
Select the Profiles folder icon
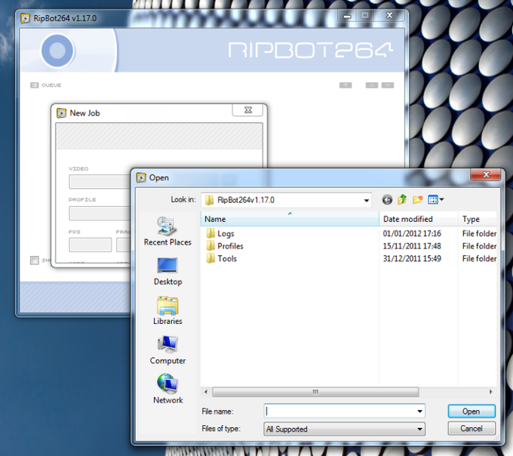pos(210,246)
